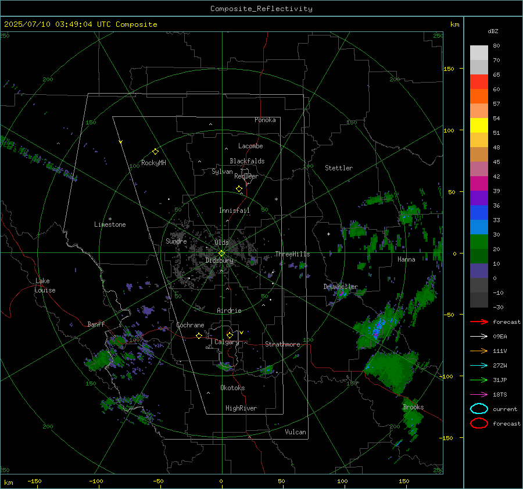Image resolution: width=523 pixels, height=489 pixels.
Task: Click the Innisfail city label
Action: click(234, 210)
